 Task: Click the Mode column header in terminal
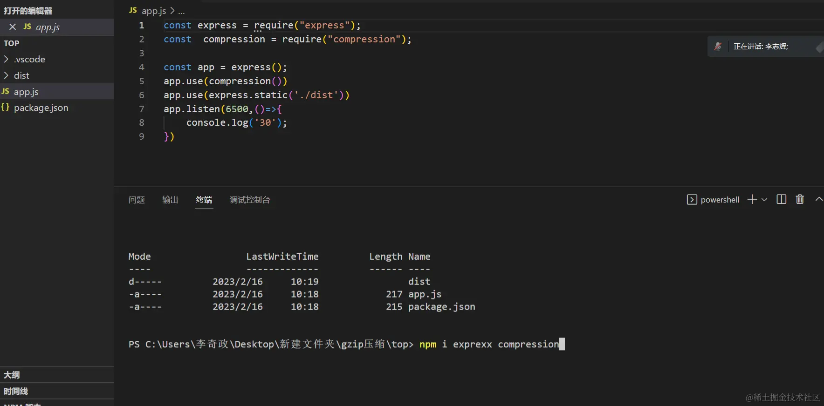139,257
